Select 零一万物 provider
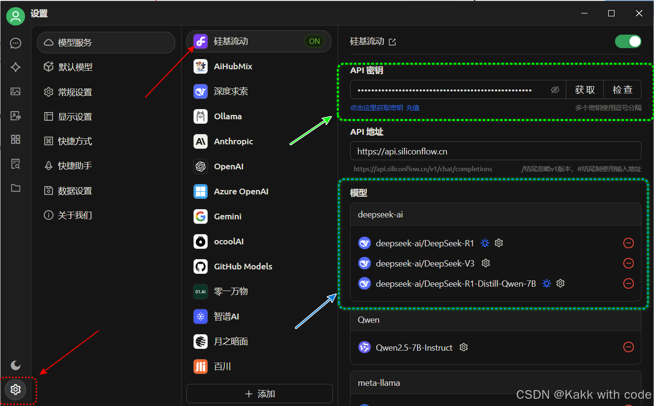The width and height of the screenshot is (654, 406). 259,292
